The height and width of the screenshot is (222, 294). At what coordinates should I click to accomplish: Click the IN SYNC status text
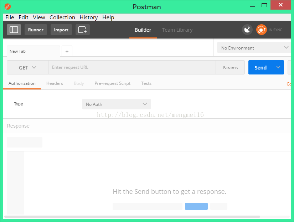point(275,30)
